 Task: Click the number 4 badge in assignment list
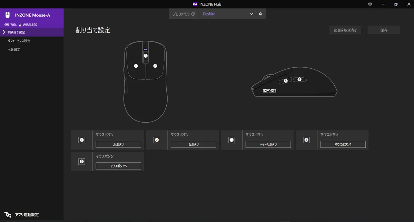click(x=306, y=140)
